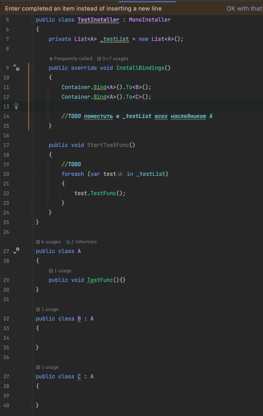Click the //TODO comment on line 19
Screen dimensions: 263x416
[x=71, y=164]
